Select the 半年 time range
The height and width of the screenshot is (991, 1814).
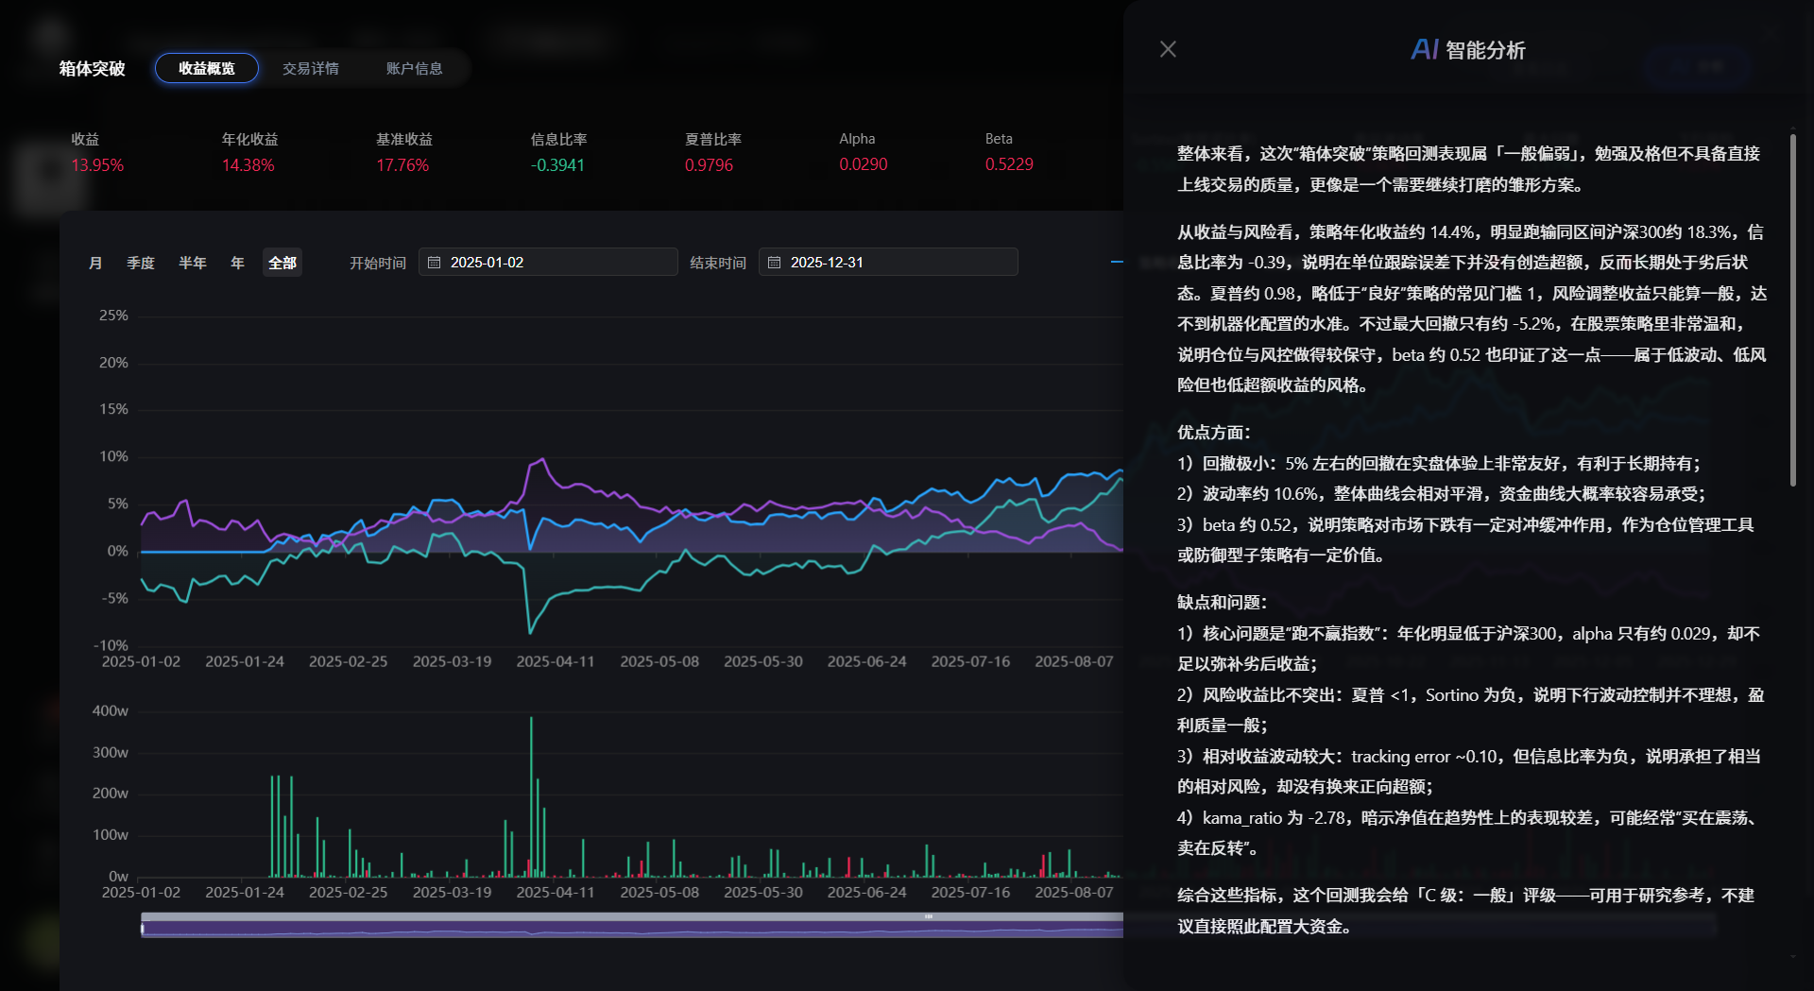tap(193, 263)
